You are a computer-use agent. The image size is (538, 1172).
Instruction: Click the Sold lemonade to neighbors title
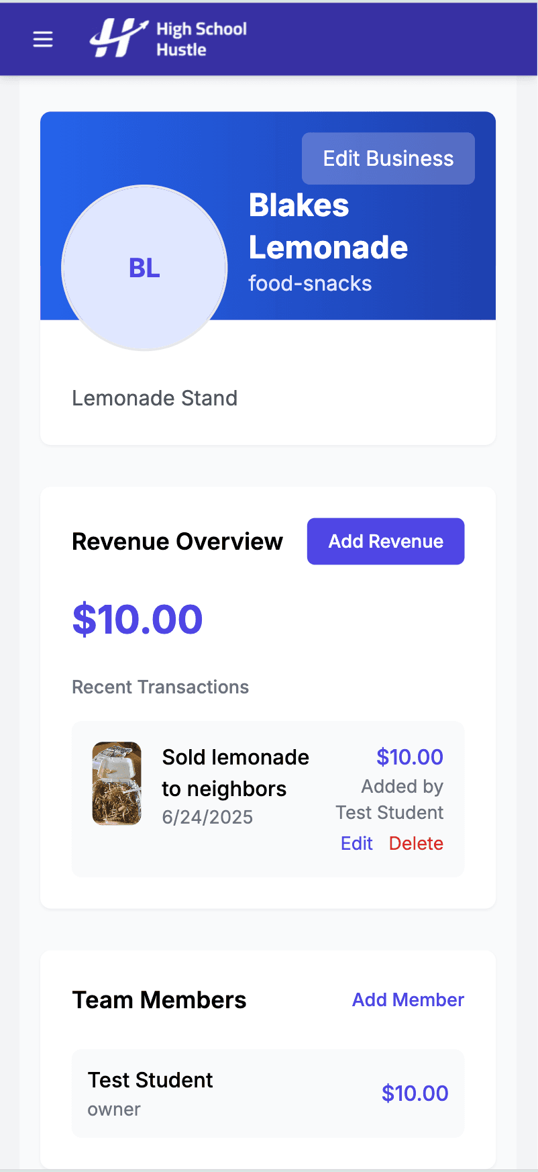235,773
